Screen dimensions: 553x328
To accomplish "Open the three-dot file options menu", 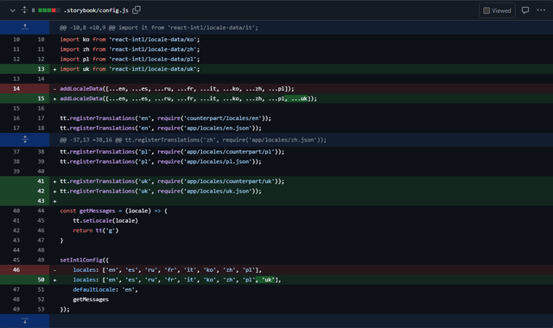I will (541, 10).
